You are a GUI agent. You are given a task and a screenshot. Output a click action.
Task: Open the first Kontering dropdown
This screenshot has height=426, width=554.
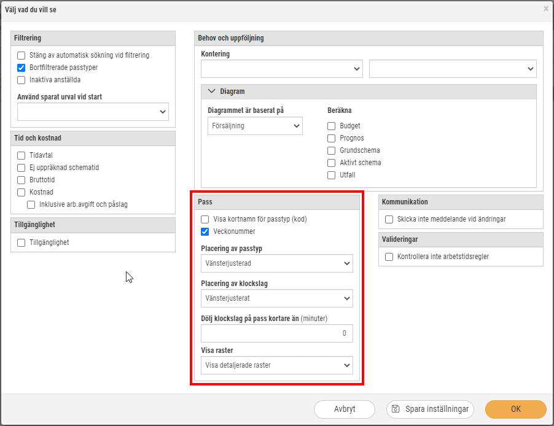click(x=282, y=69)
